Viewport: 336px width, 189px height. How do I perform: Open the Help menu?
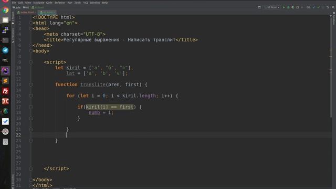click(x=105, y=3)
